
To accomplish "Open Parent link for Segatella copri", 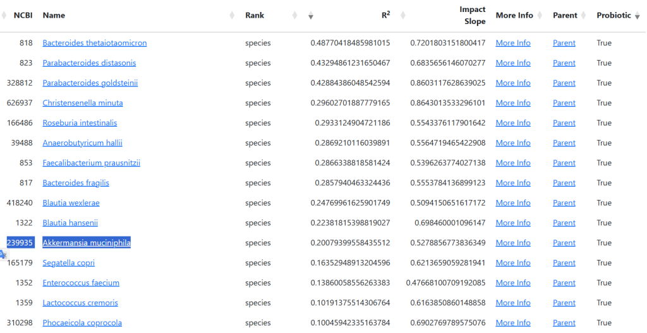I will [564, 263].
